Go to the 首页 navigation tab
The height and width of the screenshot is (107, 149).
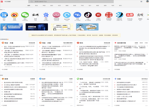coord(29,5)
